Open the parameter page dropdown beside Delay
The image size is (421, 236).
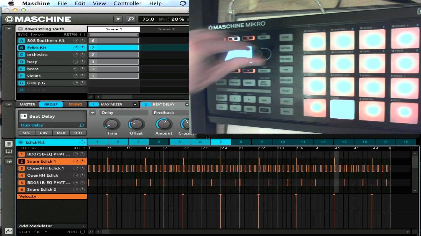click(x=93, y=113)
